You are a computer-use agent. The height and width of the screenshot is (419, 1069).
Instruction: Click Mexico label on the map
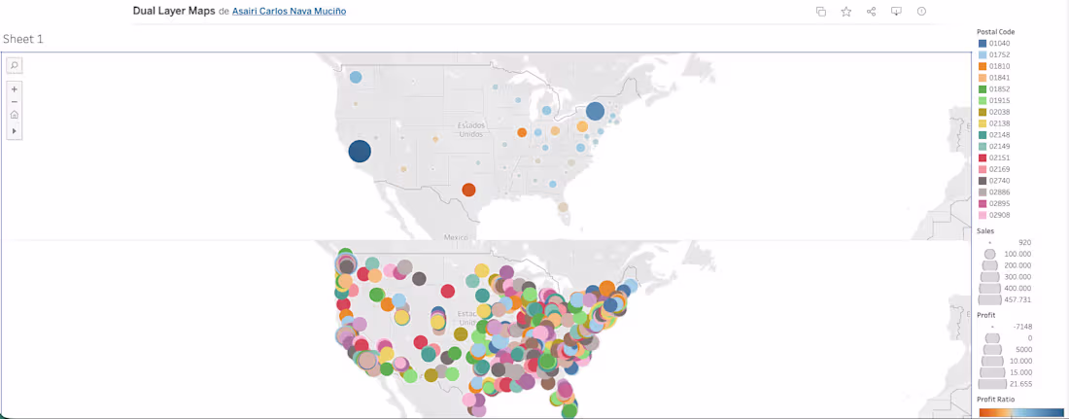pyautogui.click(x=455, y=237)
